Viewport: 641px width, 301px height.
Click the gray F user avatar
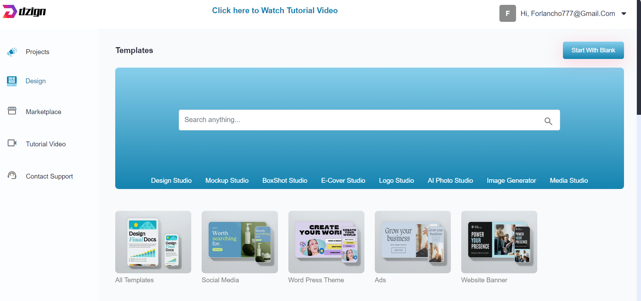pyautogui.click(x=508, y=14)
